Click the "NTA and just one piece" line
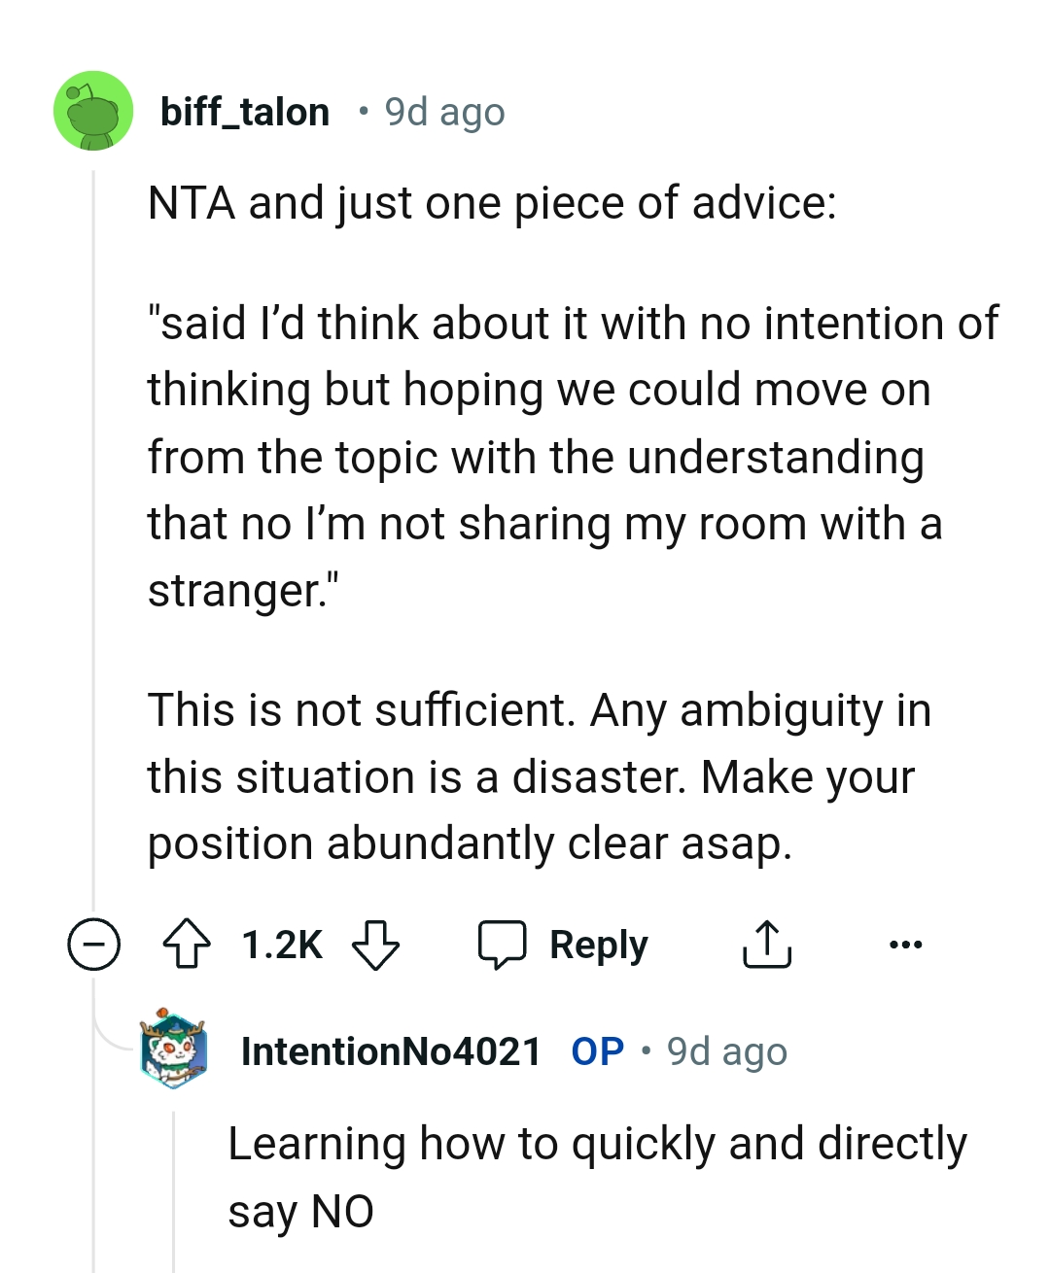Image resolution: width=1050 pixels, height=1273 pixels. pyautogui.click(x=491, y=203)
